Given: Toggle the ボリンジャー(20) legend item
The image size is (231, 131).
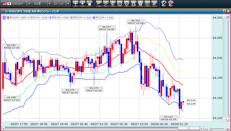Looking at the screenshot, I should [17, 18].
